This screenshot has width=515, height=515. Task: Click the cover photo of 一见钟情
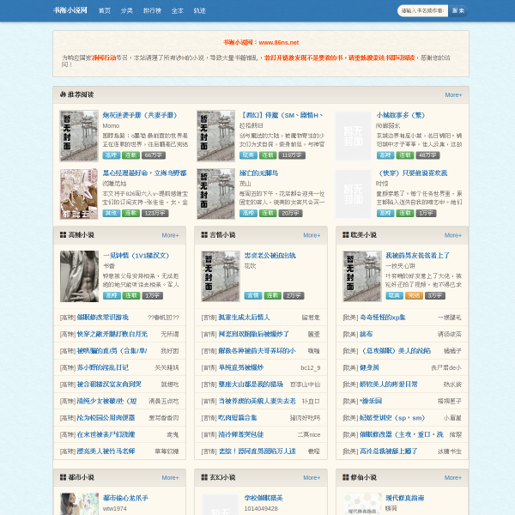coord(79,276)
